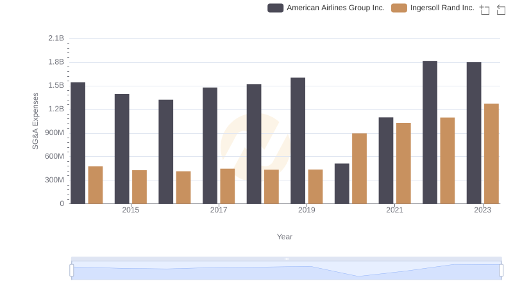The height and width of the screenshot is (295, 513).
Task: Select the tan Ingersoll Rand legend swatch
Action: (399, 8)
